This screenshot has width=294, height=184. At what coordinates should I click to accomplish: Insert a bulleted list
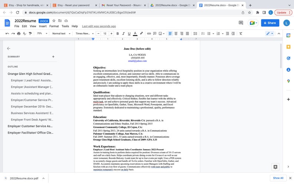(209, 34)
